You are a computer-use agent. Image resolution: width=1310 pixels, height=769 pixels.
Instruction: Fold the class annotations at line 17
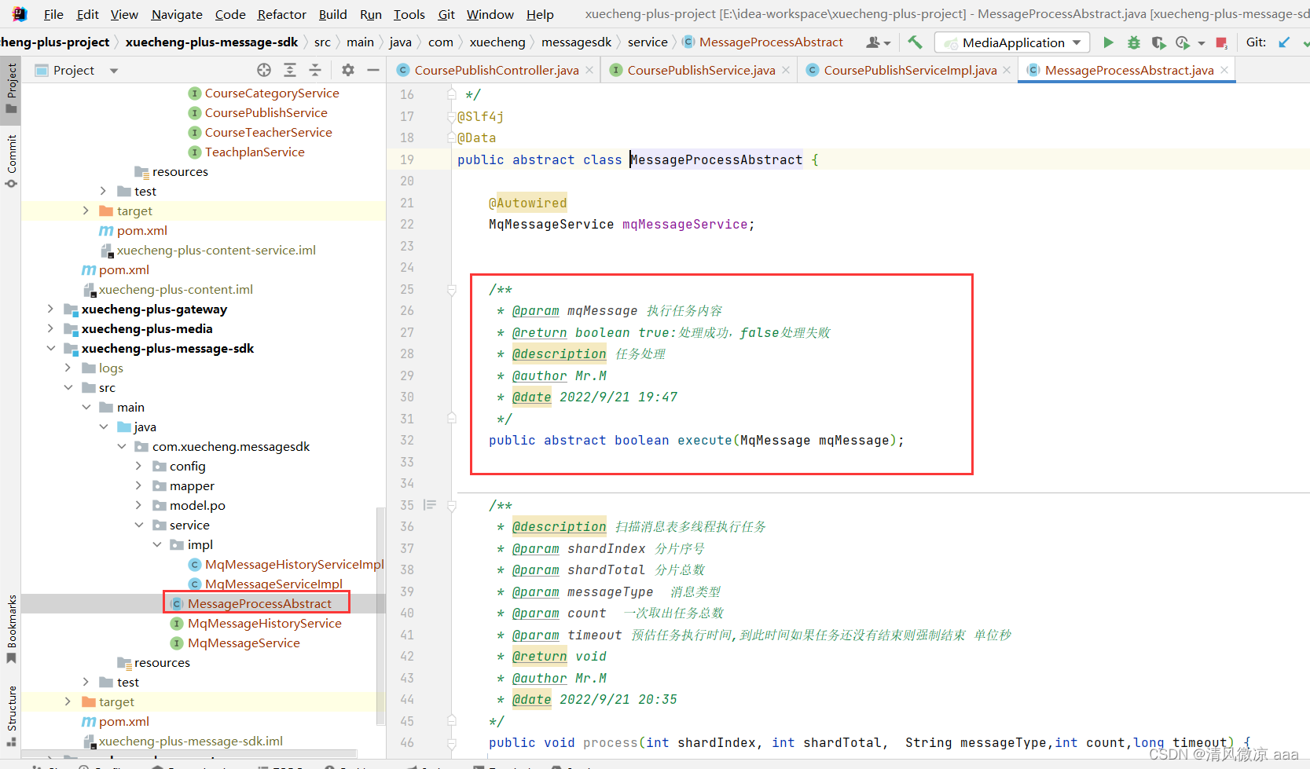tap(452, 116)
